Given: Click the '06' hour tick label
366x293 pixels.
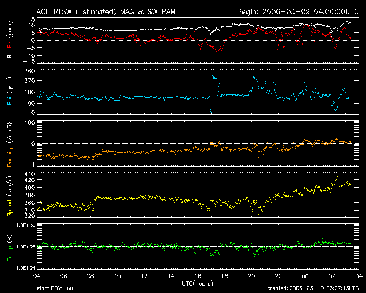Looking at the screenshot, I should (63, 276).
